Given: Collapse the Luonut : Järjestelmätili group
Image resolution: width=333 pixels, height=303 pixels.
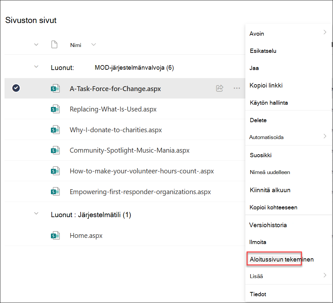Looking at the screenshot, I should (36, 213).
